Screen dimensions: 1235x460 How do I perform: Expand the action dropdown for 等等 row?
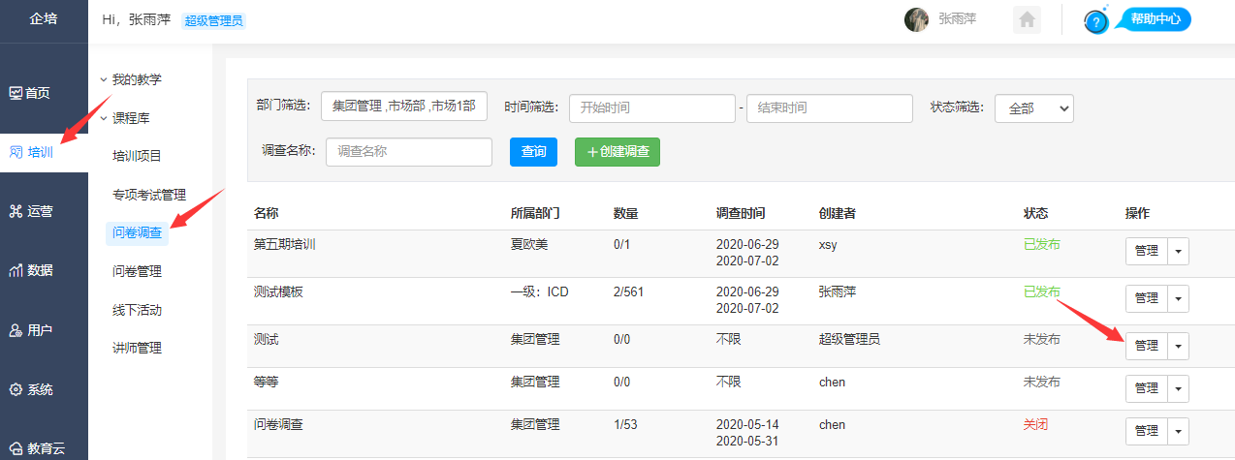1178,388
